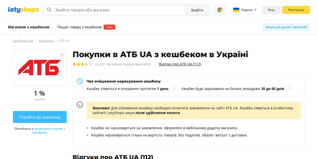Viewport: 318px width, 159px height.
Task: Open help tooltip next to '1 день'
Action: (174, 89)
